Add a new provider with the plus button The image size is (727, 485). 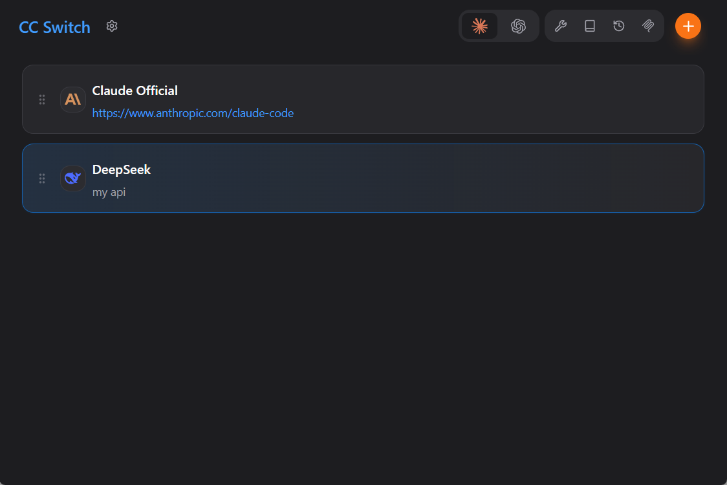(x=688, y=26)
